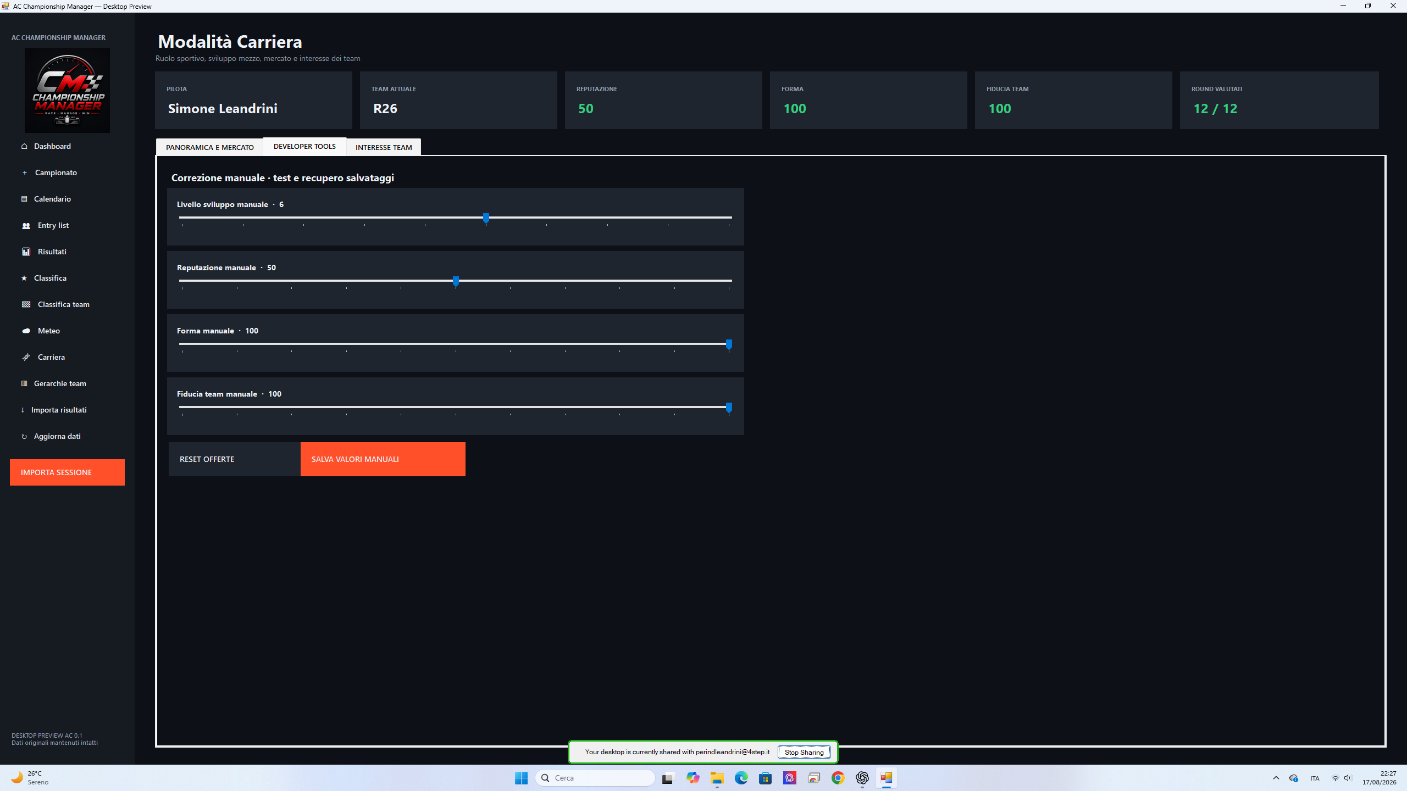Click the ITA language indicator
Viewport: 1407px width, 791px height.
click(x=1315, y=778)
